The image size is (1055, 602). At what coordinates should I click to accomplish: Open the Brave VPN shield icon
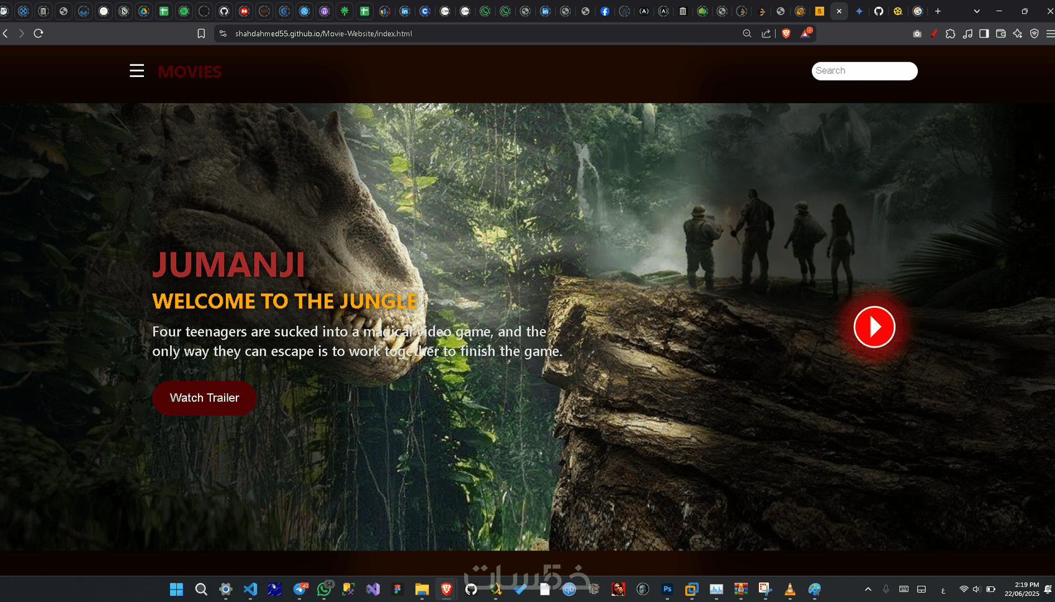1035,34
